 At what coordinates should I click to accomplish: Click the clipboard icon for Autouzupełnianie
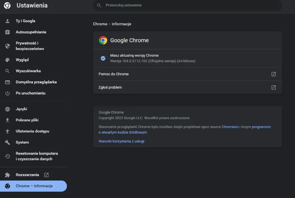(x=7, y=32)
